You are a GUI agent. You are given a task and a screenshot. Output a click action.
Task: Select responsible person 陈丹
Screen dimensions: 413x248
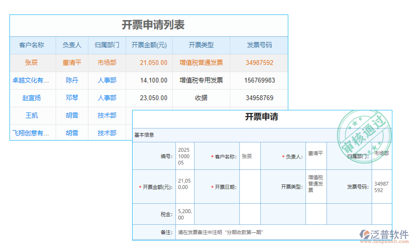pyautogui.click(x=72, y=80)
